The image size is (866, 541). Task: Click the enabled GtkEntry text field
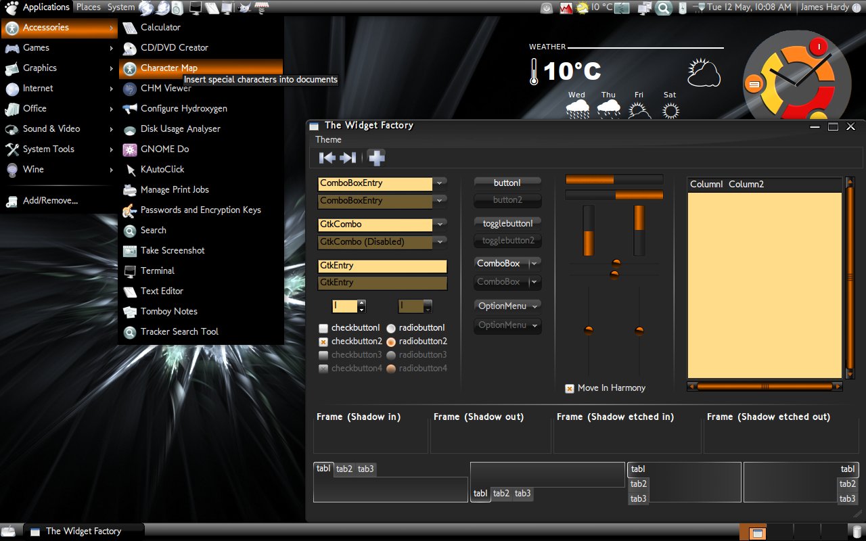click(382, 266)
